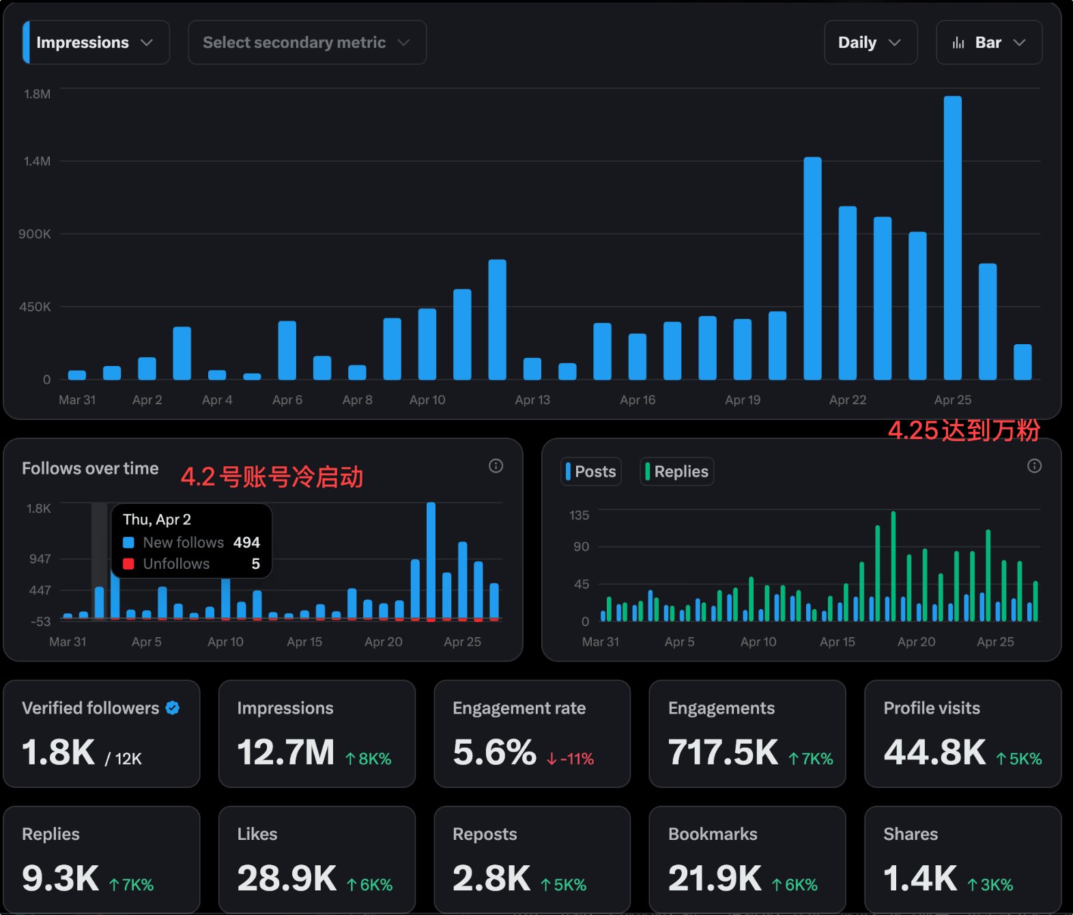
Task: Select the Shares card
Action: 963,860
